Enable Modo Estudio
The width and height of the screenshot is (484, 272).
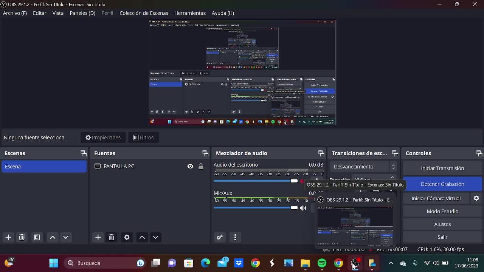(442, 211)
